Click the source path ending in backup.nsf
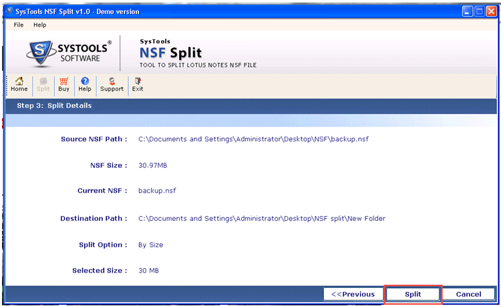Screen dimensions: 501x306 tap(253, 139)
